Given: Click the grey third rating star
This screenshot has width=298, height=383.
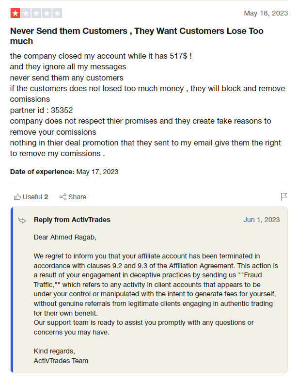Looking at the screenshot, I should (x=36, y=13).
